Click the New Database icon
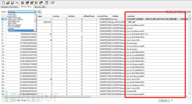The width and height of the screenshot is (192, 104). pos(3,3)
